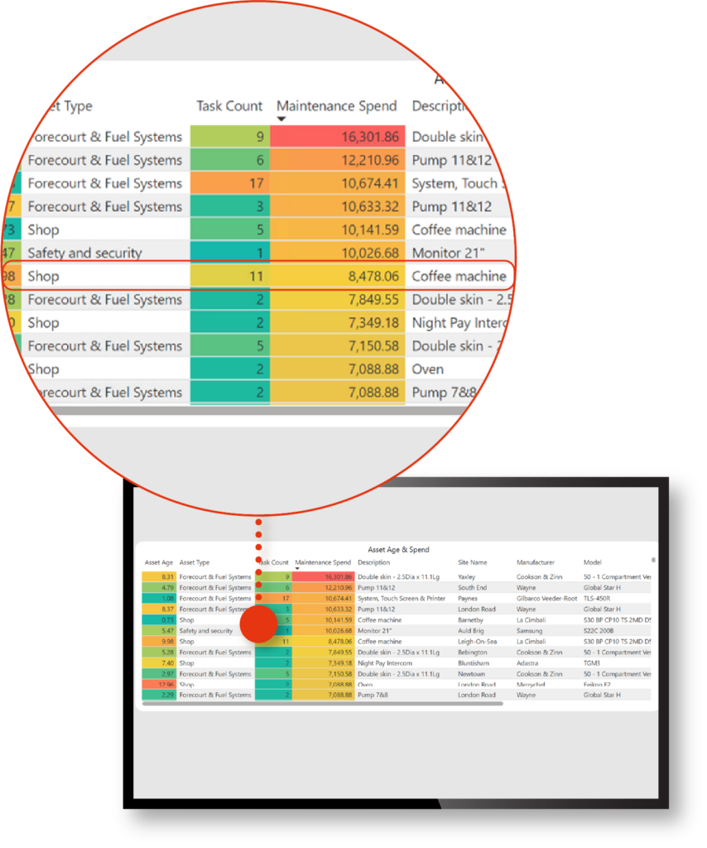Click the sort arrow under Maintenance Spend in magnified view
Viewport: 707px width, 848px height.
[281, 119]
